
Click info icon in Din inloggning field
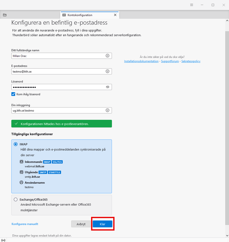[x=107, y=110]
